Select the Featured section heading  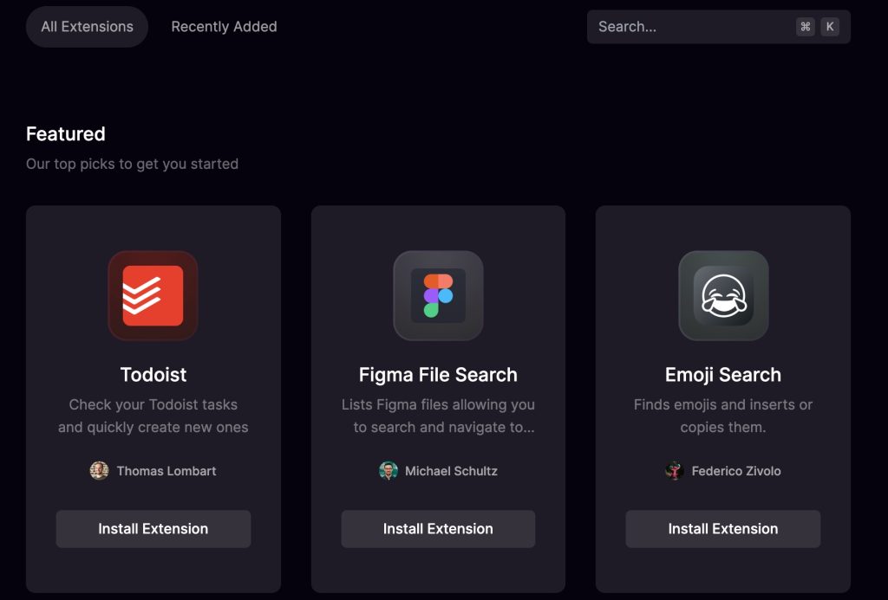(66, 134)
